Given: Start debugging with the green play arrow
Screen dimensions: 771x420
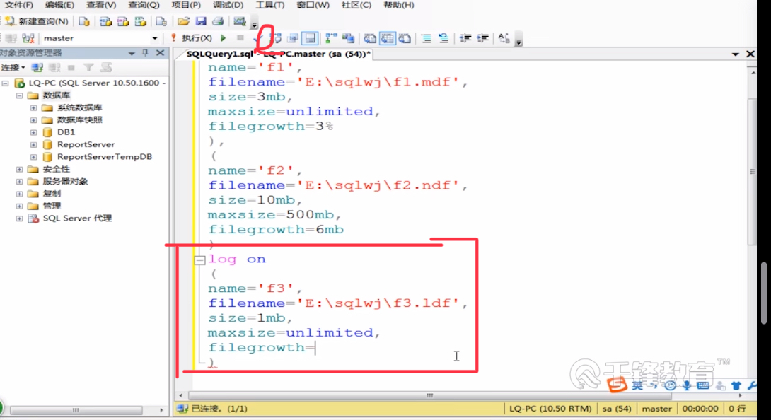Looking at the screenshot, I should 224,38.
